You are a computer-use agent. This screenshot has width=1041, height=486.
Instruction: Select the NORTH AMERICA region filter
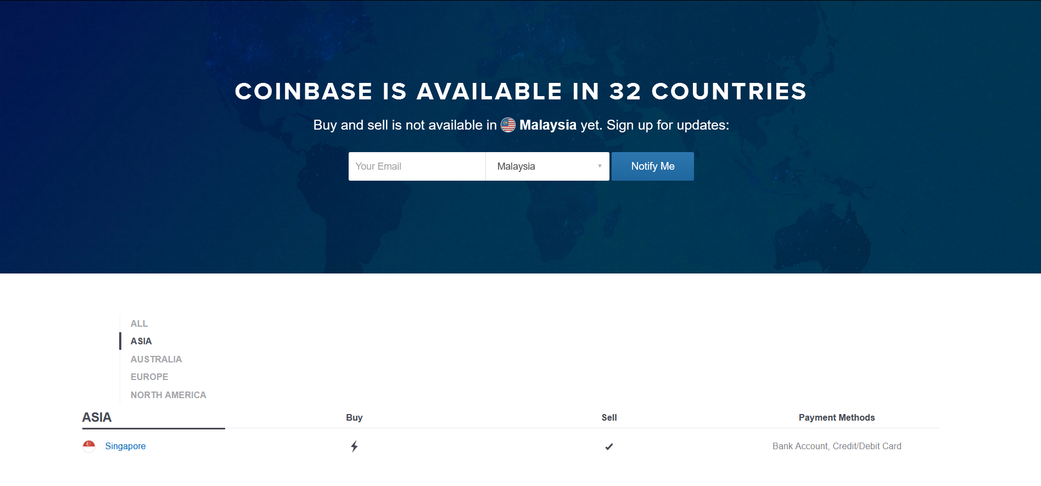[x=168, y=395]
